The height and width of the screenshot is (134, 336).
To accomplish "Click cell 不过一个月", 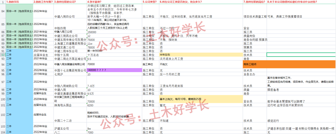I will point(201,24).
